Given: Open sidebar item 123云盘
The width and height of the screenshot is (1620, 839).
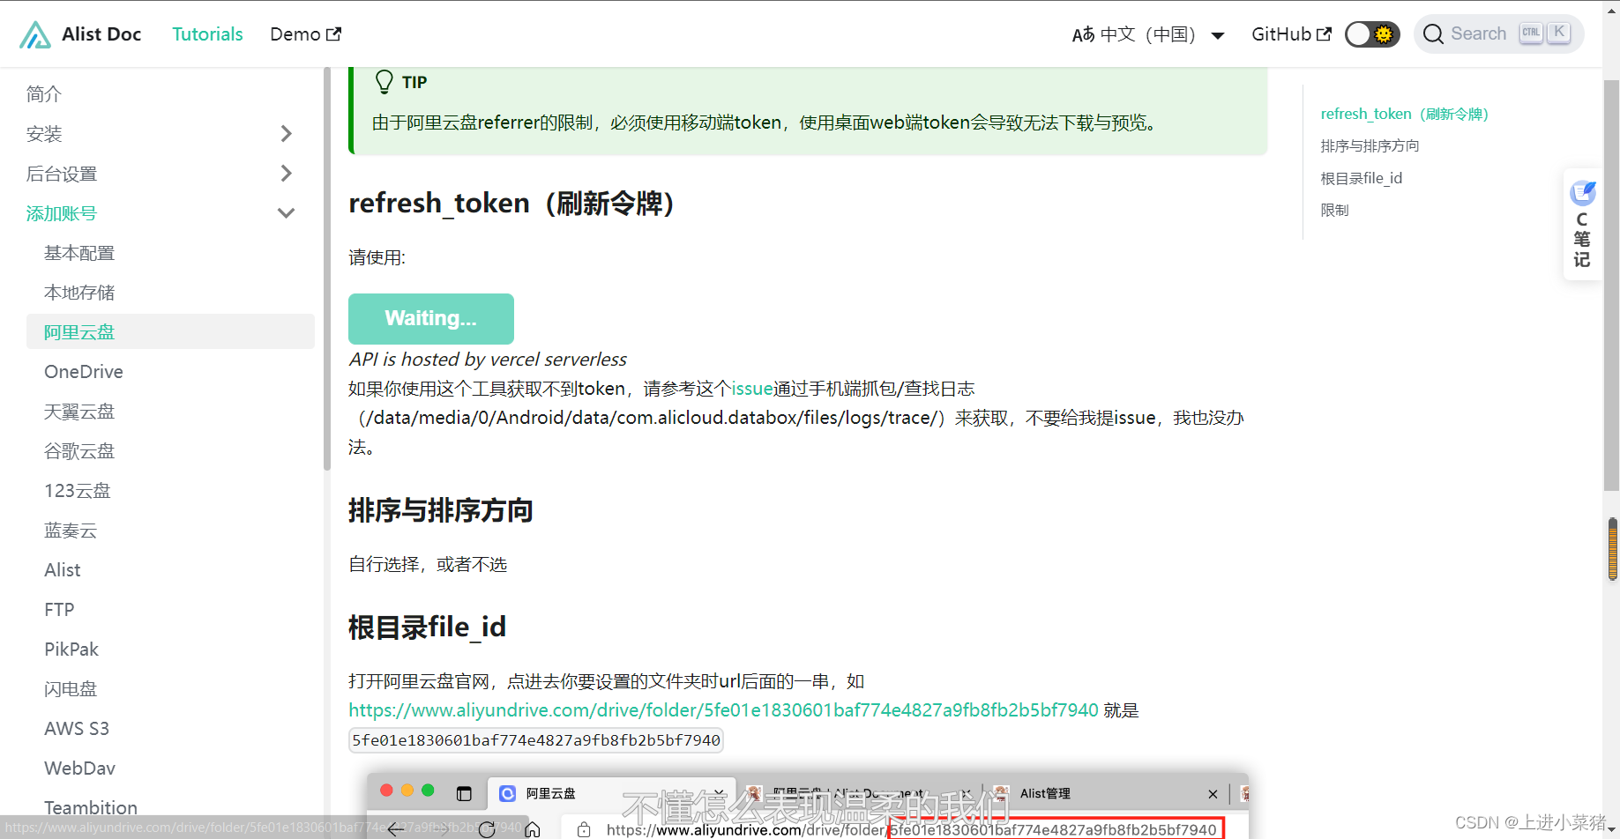Looking at the screenshot, I should [78, 491].
